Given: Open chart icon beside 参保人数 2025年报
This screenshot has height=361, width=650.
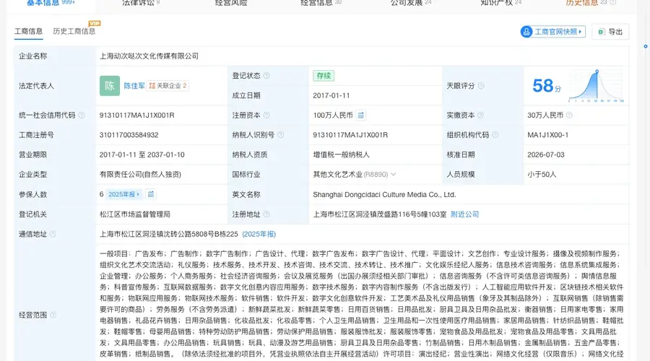Looking at the screenshot, I should pyautogui.click(x=151, y=194).
